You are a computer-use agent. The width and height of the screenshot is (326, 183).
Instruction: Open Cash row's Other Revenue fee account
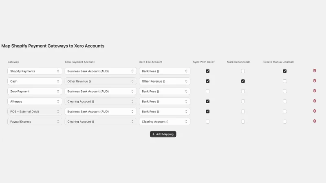[x=165, y=81]
